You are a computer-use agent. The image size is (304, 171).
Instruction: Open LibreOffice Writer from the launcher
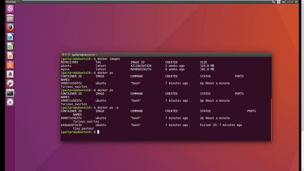pos(10,37)
